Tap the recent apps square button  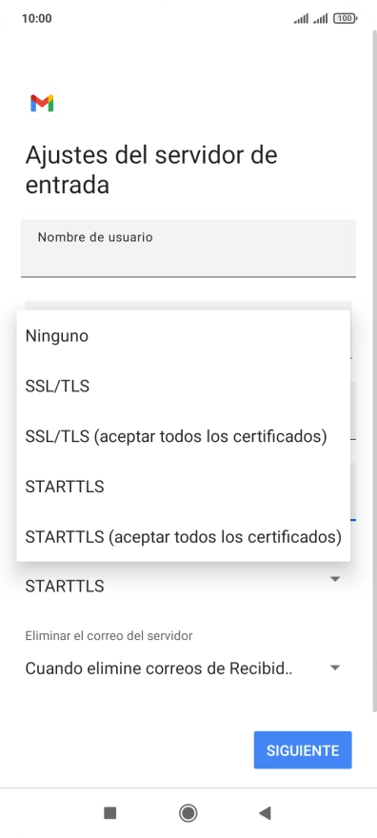pyautogui.click(x=110, y=813)
